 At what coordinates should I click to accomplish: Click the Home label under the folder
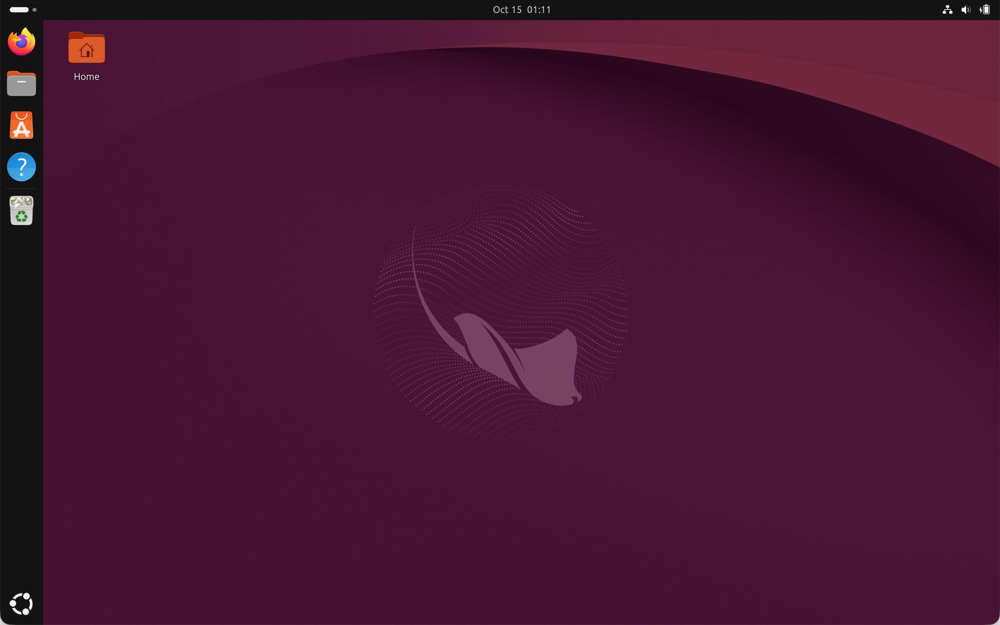coord(86,77)
